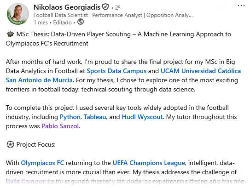
Task: Click the verified shield badge icon
Action: click(105, 7)
